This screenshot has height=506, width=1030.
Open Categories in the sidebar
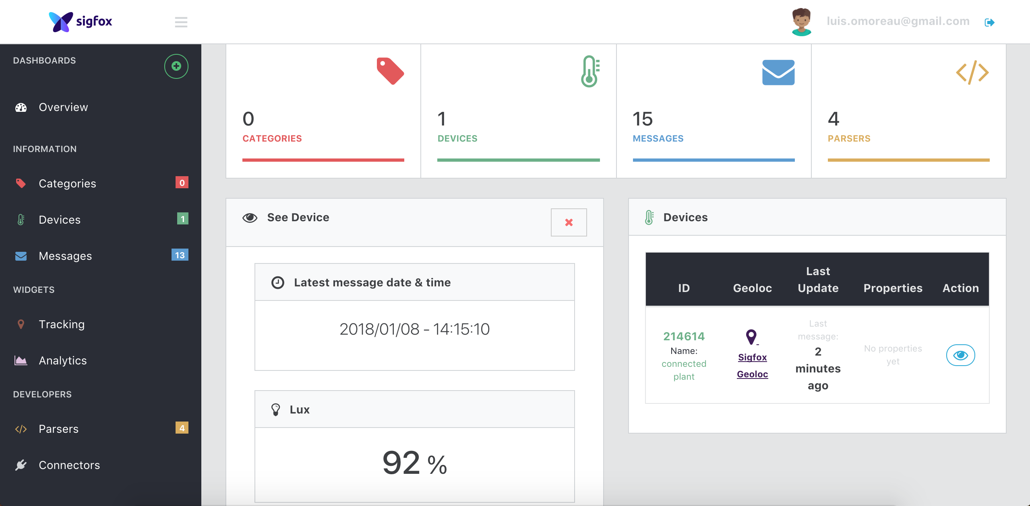tap(67, 184)
